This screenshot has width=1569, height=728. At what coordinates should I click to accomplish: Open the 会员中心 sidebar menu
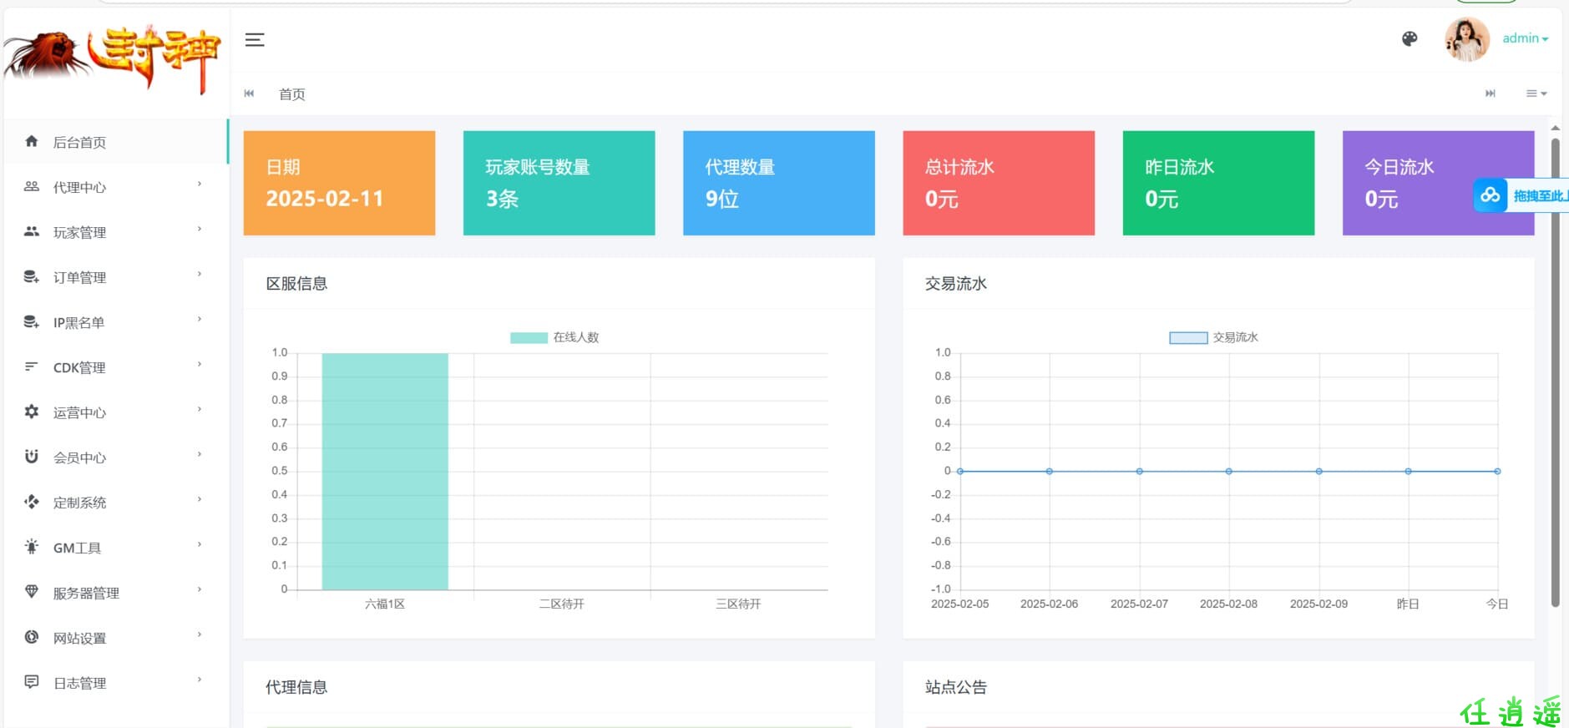[x=116, y=458]
